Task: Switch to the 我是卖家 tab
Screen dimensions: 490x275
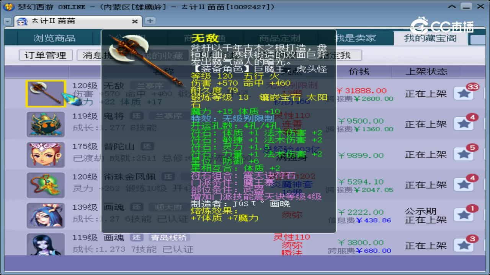Action: tap(355, 38)
